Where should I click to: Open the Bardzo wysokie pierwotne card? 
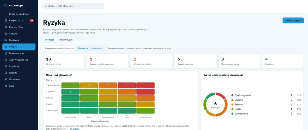[x=107, y=61]
